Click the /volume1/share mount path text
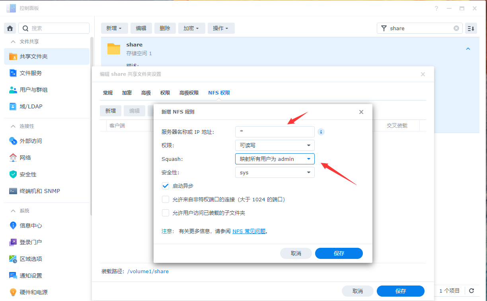This screenshot has width=487, height=301. pos(148,272)
